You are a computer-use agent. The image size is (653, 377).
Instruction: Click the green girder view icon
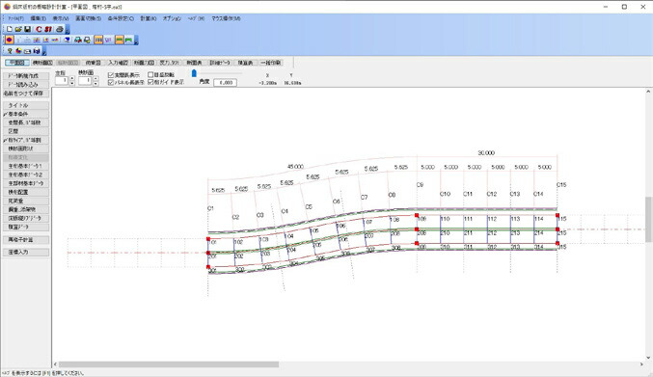(128, 40)
